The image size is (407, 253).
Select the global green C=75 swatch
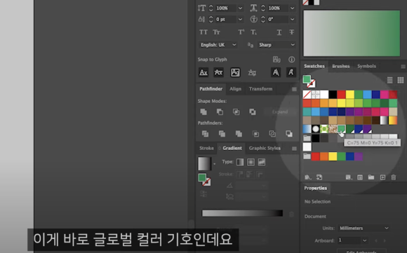[x=341, y=128]
